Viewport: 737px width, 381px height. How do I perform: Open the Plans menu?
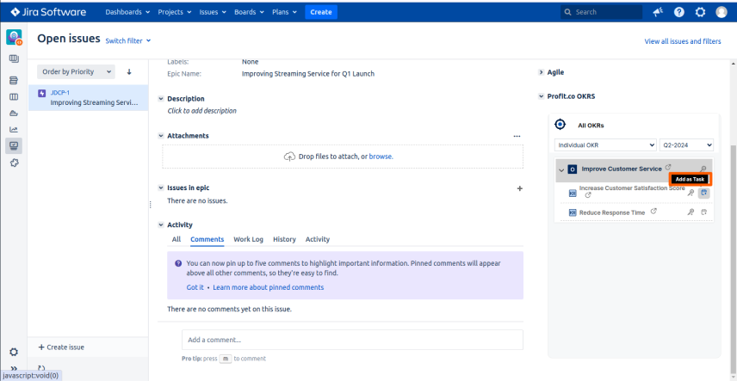coord(284,12)
